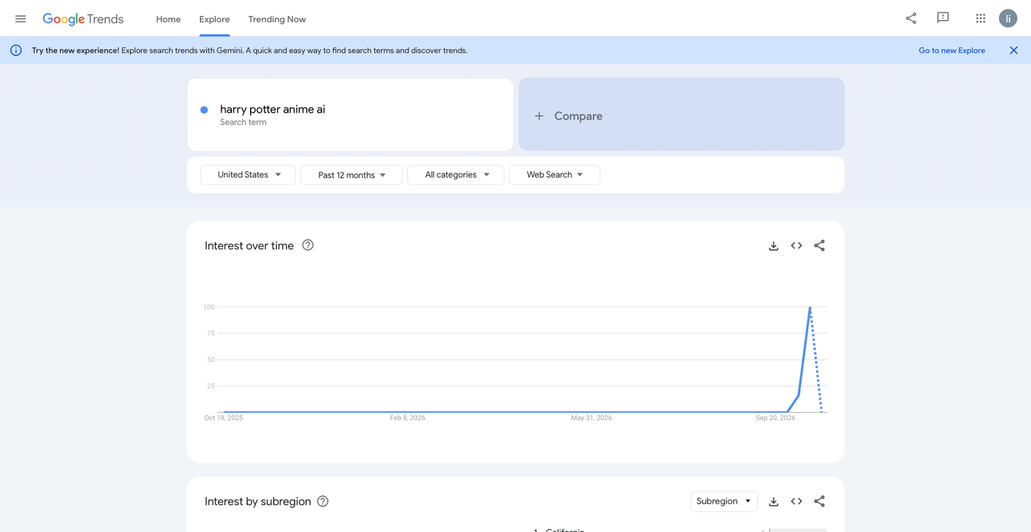Open help for Interest over time
The height and width of the screenshot is (532, 1031).
click(x=308, y=245)
